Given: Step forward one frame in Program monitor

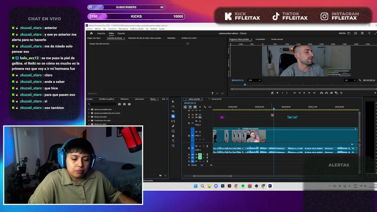Looking at the screenshot, I should [309, 93].
